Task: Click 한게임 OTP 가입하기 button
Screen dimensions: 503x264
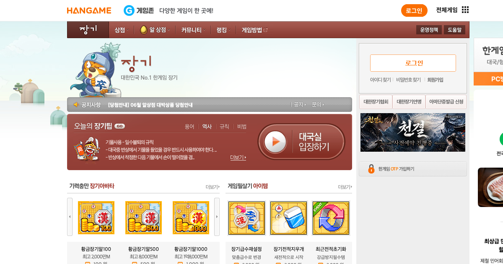Action: (413, 169)
